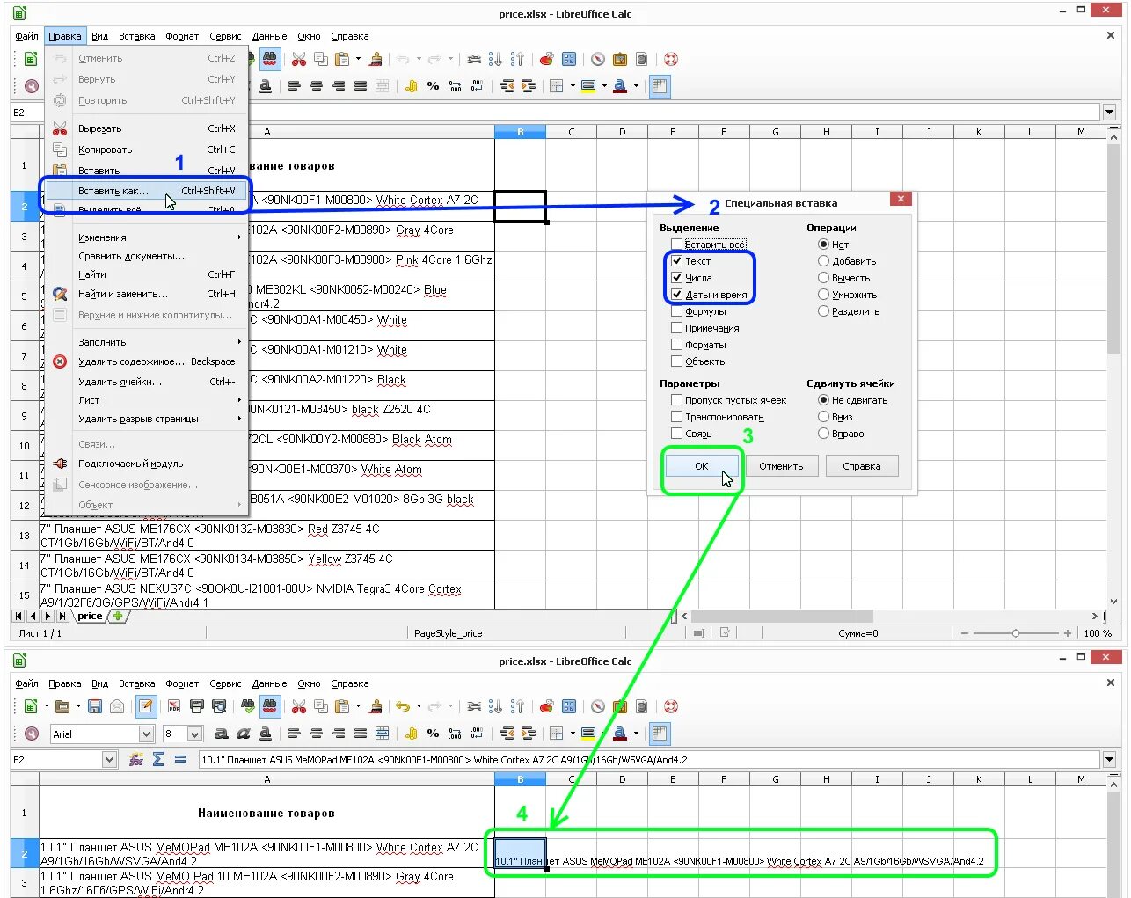Open the font name dropdown showing Arial
This screenshot has height=898, width=1131.
click(x=146, y=734)
